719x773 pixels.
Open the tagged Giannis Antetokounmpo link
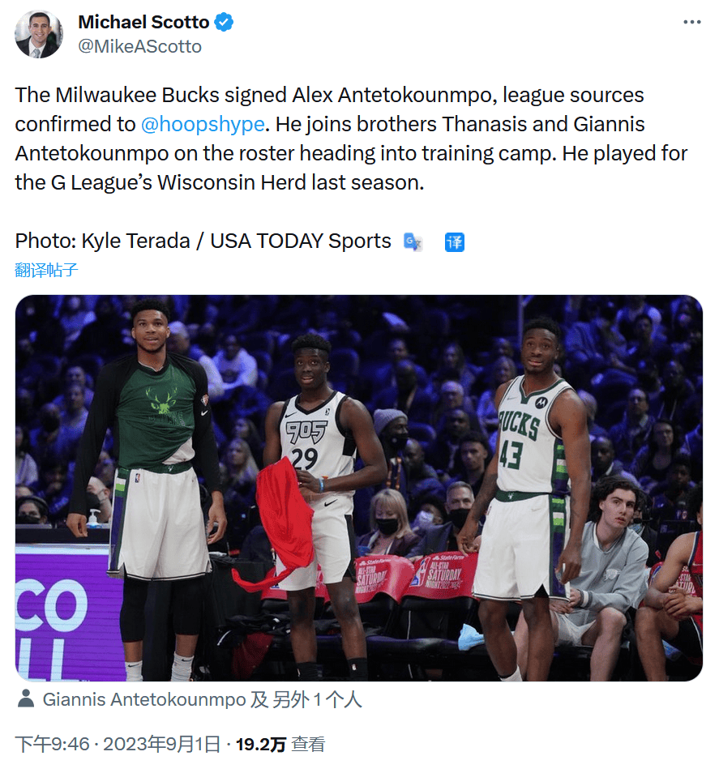tap(144, 699)
